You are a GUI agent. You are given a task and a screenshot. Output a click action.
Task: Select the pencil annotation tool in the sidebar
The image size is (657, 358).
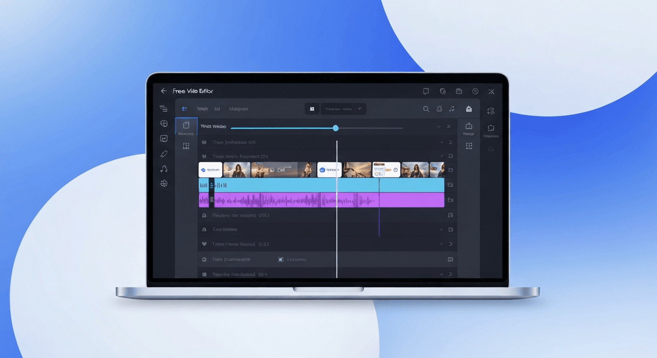164,153
